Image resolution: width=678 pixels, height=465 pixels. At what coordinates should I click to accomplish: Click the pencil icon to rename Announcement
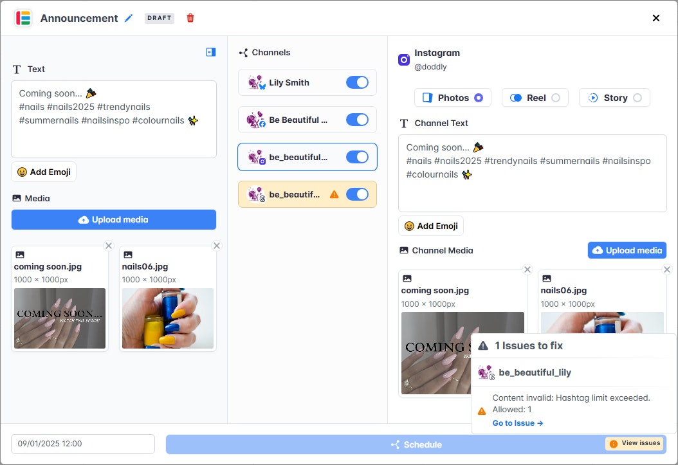point(128,18)
